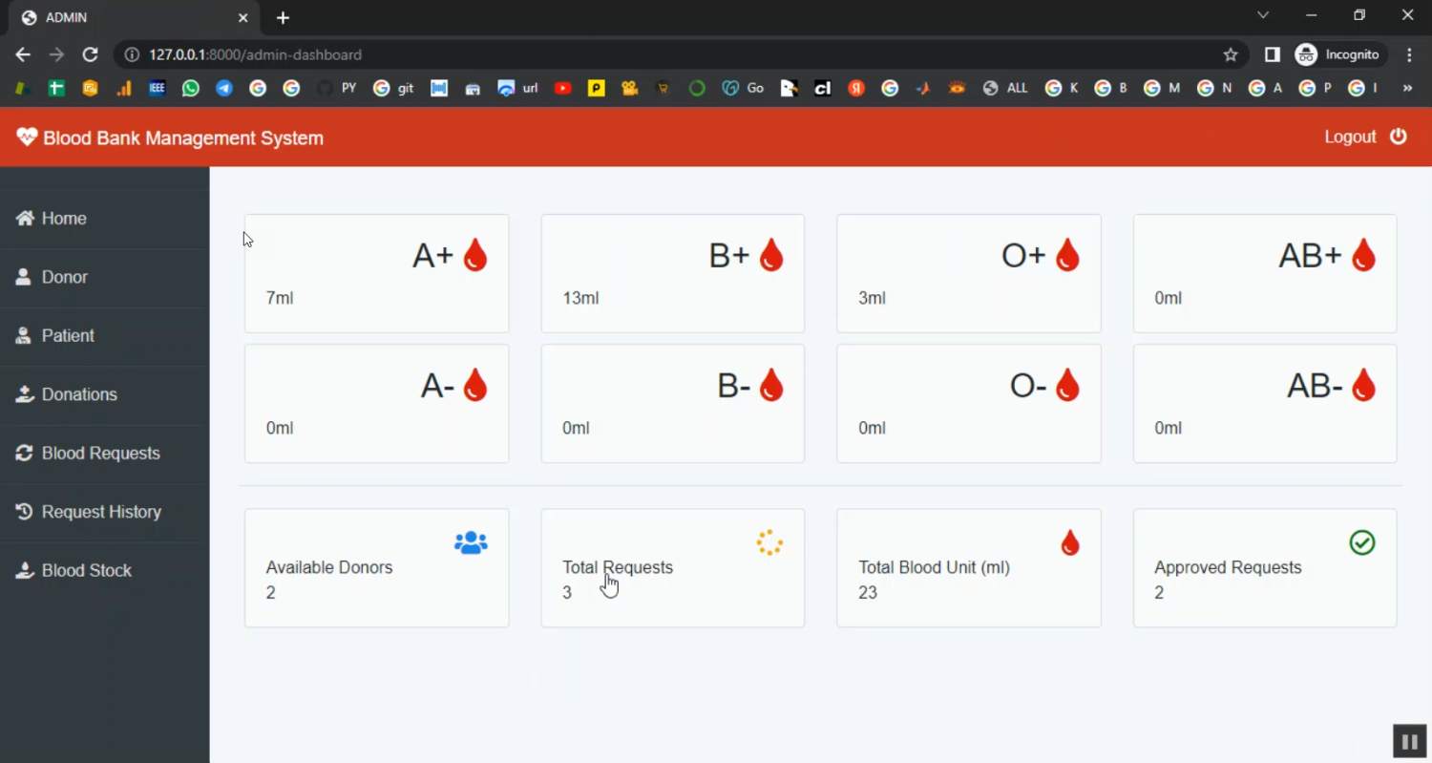The image size is (1432, 763).
Task: Click the blood drop icon on B+ card
Action: (x=771, y=255)
